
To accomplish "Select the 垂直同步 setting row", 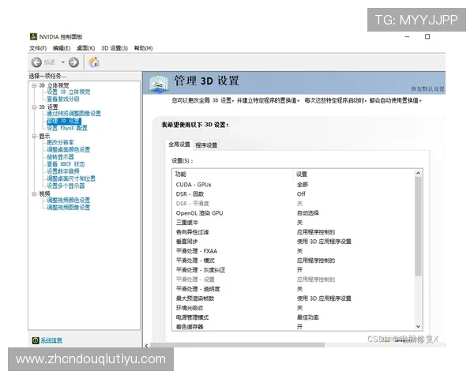I will (x=293, y=242).
